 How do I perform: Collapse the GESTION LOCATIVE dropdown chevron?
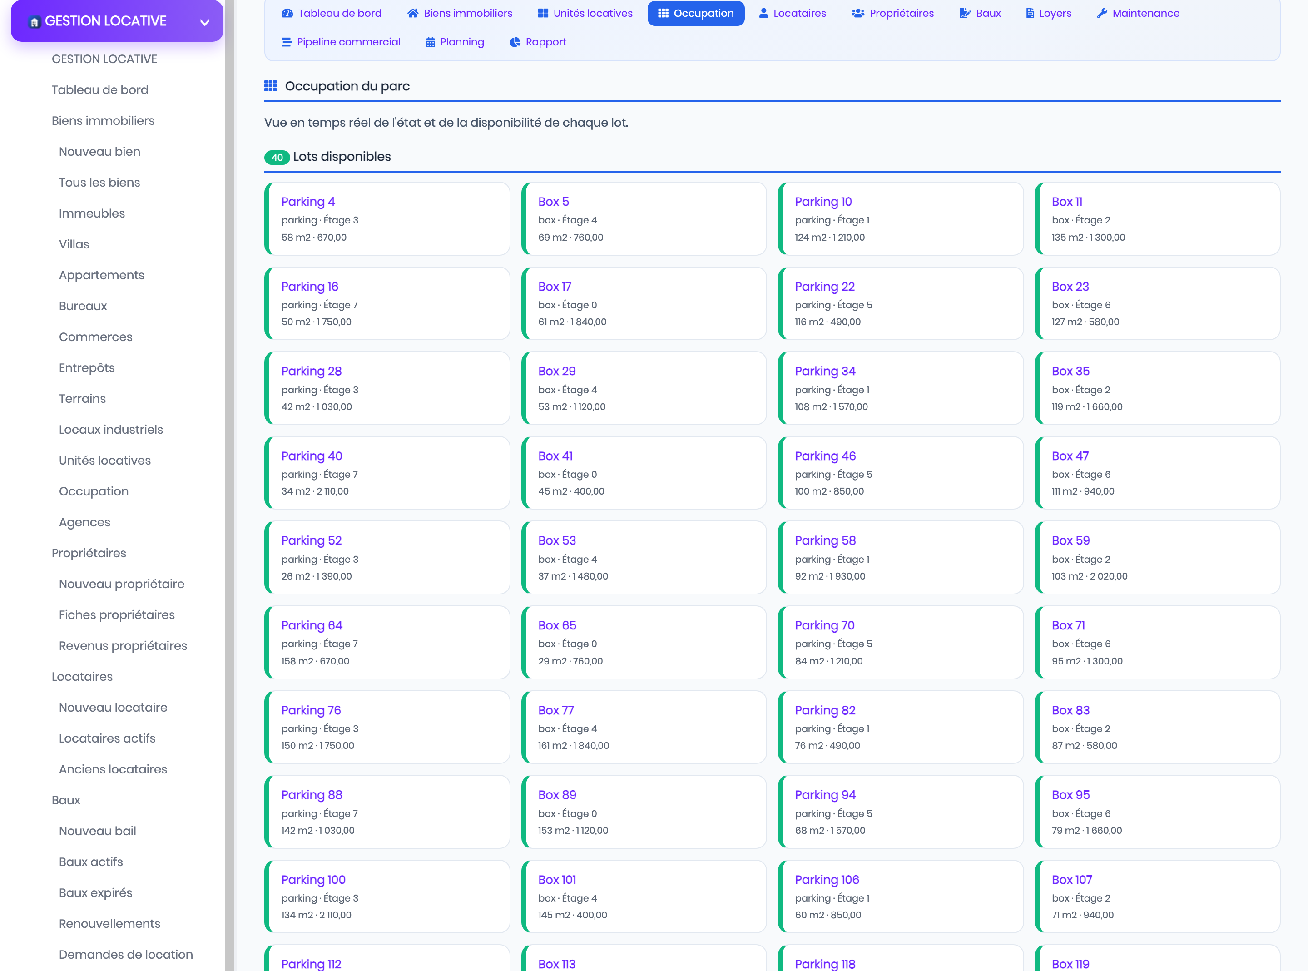(x=204, y=22)
